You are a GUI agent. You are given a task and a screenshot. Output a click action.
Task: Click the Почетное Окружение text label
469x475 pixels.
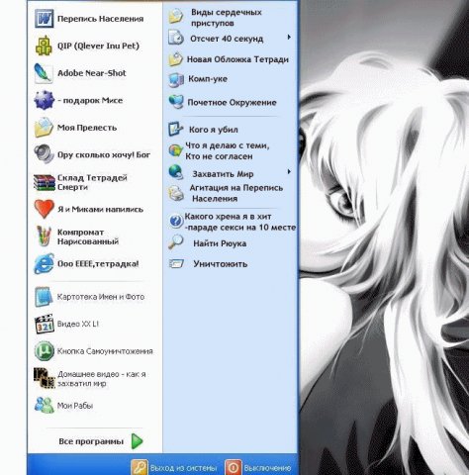click(x=232, y=103)
